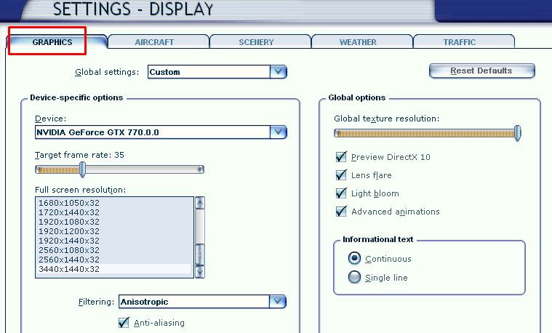The width and height of the screenshot is (552, 333).
Task: Disable the Lens flare checkbox
Action: coord(340,175)
